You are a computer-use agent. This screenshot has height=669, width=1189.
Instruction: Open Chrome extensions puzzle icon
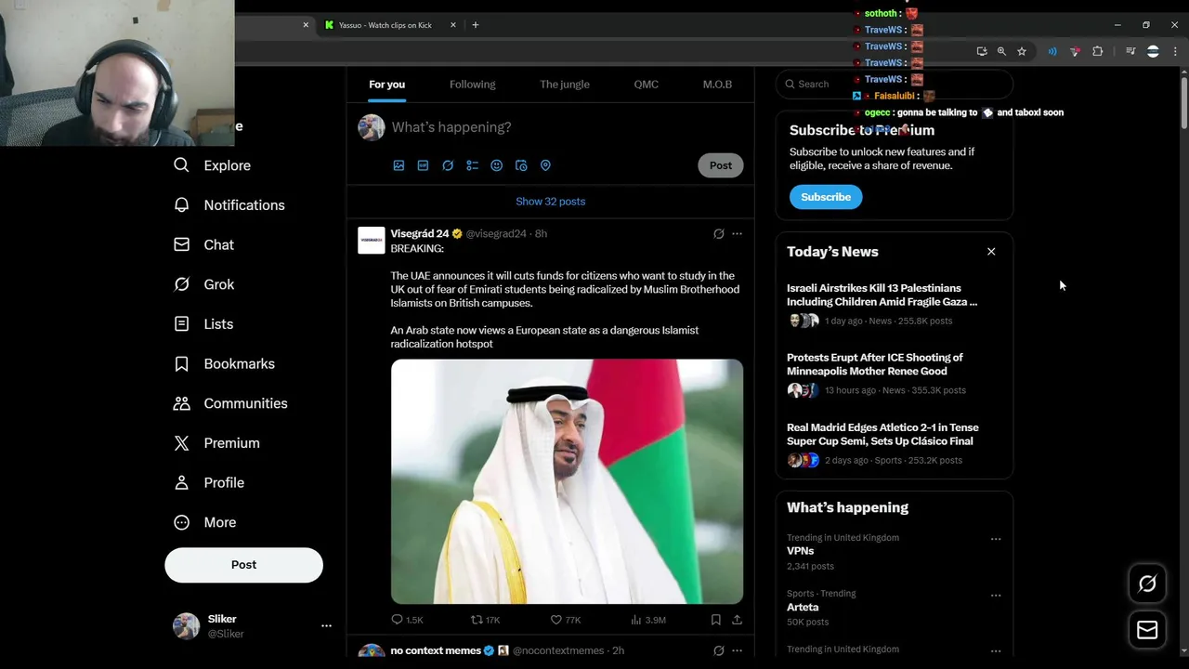1098,51
